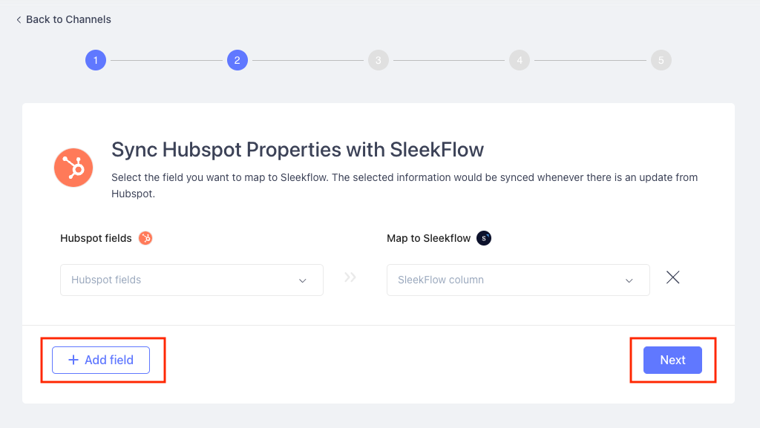Click the back chevron arrow icon

pos(19,20)
